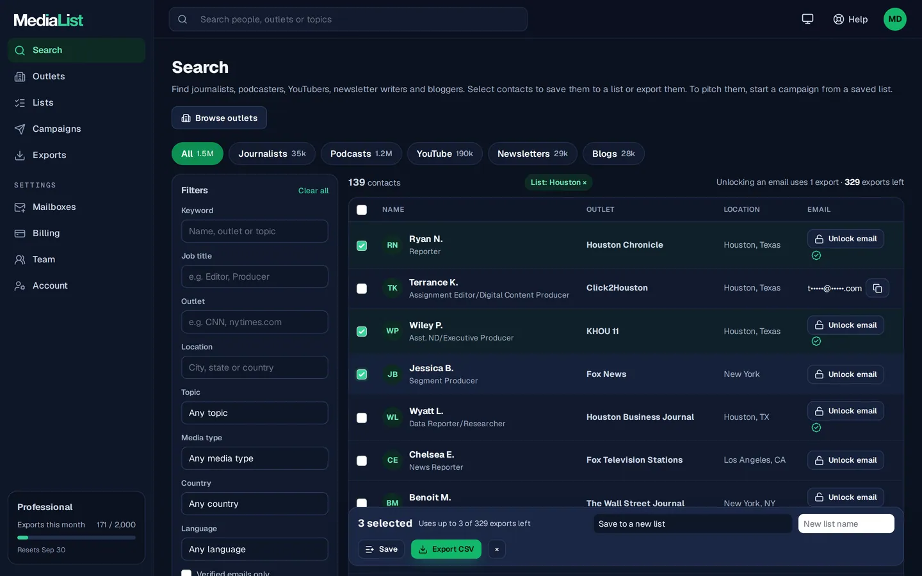Viewport: 922px width, 576px height.
Task: Click the search magnifier icon in top bar
Action: pyautogui.click(x=182, y=19)
